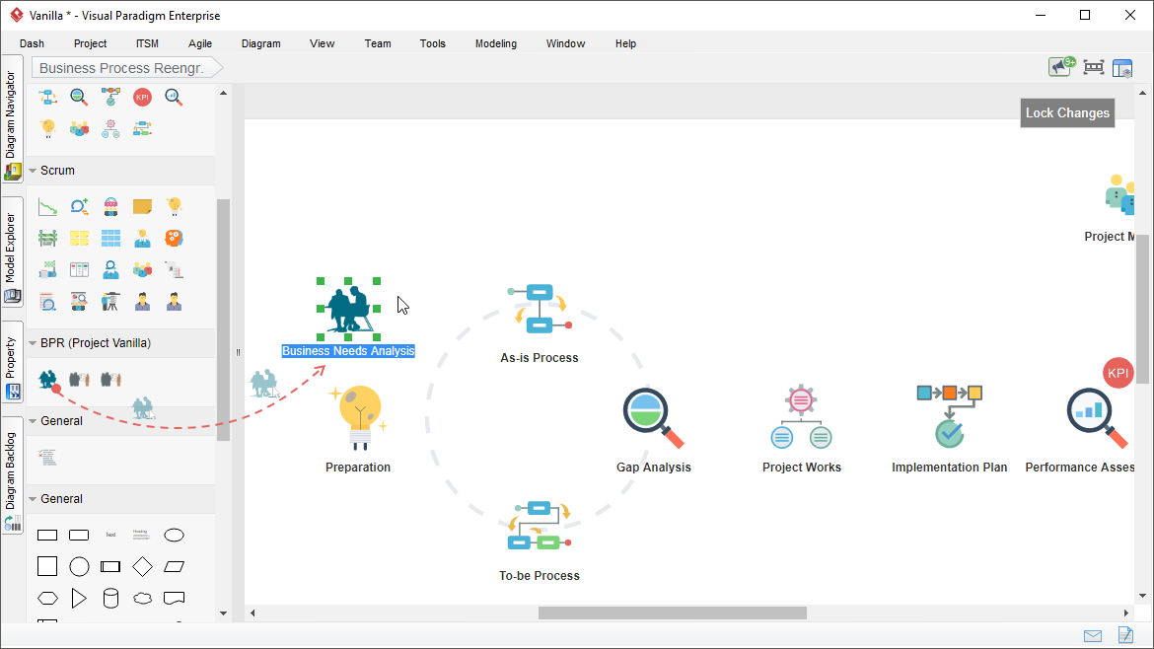The height and width of the screenshot is (649, 1154).
Task: Select the orange thinking head Scrum icon
Action: [x=174, y=239]
